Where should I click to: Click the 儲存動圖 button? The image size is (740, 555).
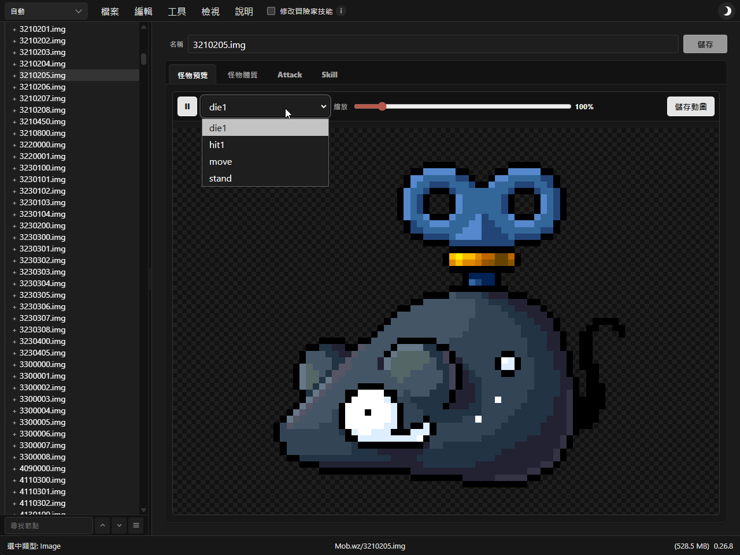(x=691, y=106)
